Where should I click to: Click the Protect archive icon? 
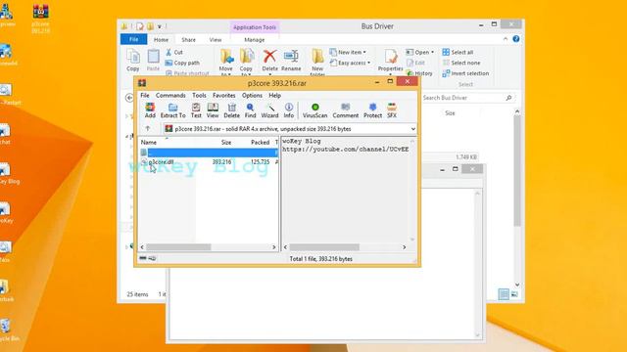(x=372, y=110)
